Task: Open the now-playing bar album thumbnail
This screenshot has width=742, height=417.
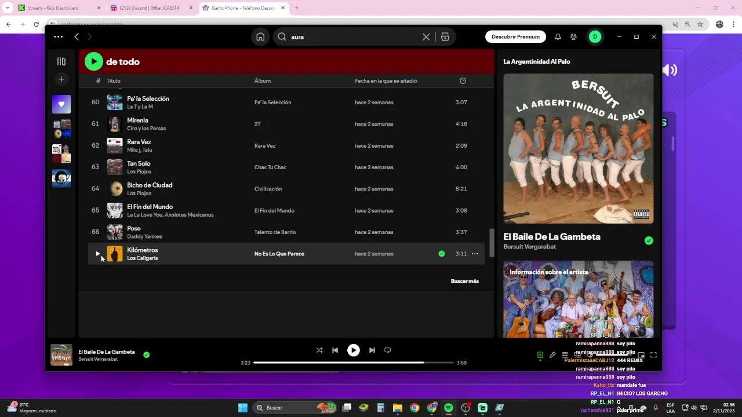Action: click(x=61, y=355)
